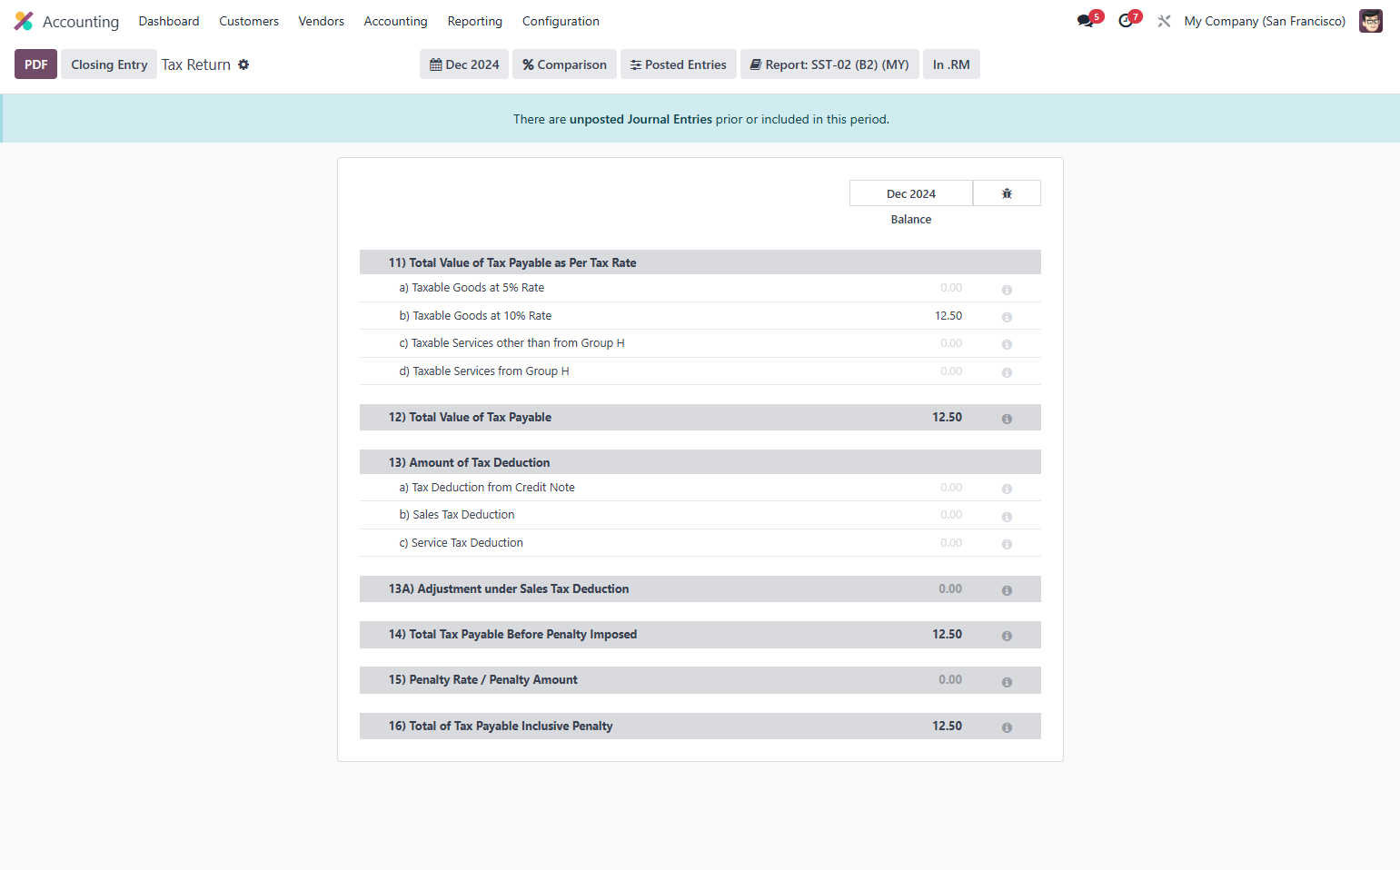Open the activities clock icon
Screen dimensions: 1400x870
(1127, 21)
